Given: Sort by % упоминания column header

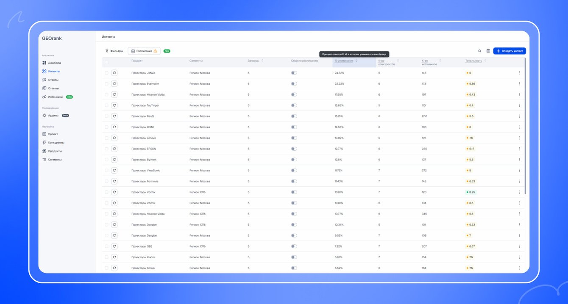Looking at the screenshot, I should click(346, 61).
